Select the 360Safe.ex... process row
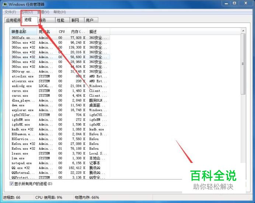Image resolution: width=255 pixels, height=203 pixels. pyautogui.click(x=60, y=38)
